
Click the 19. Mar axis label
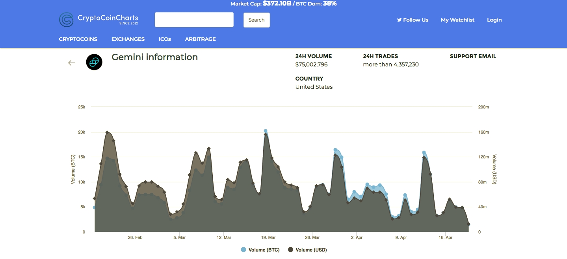268,237
